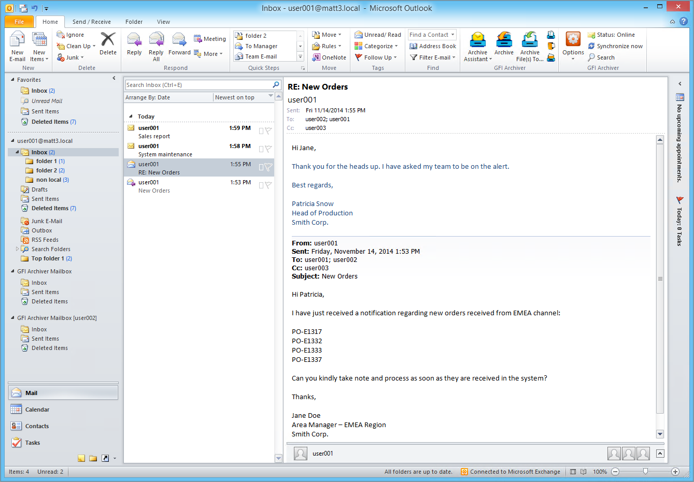Flag the System maintenance message
The image size is (694, 482).
tap(268, 149)
